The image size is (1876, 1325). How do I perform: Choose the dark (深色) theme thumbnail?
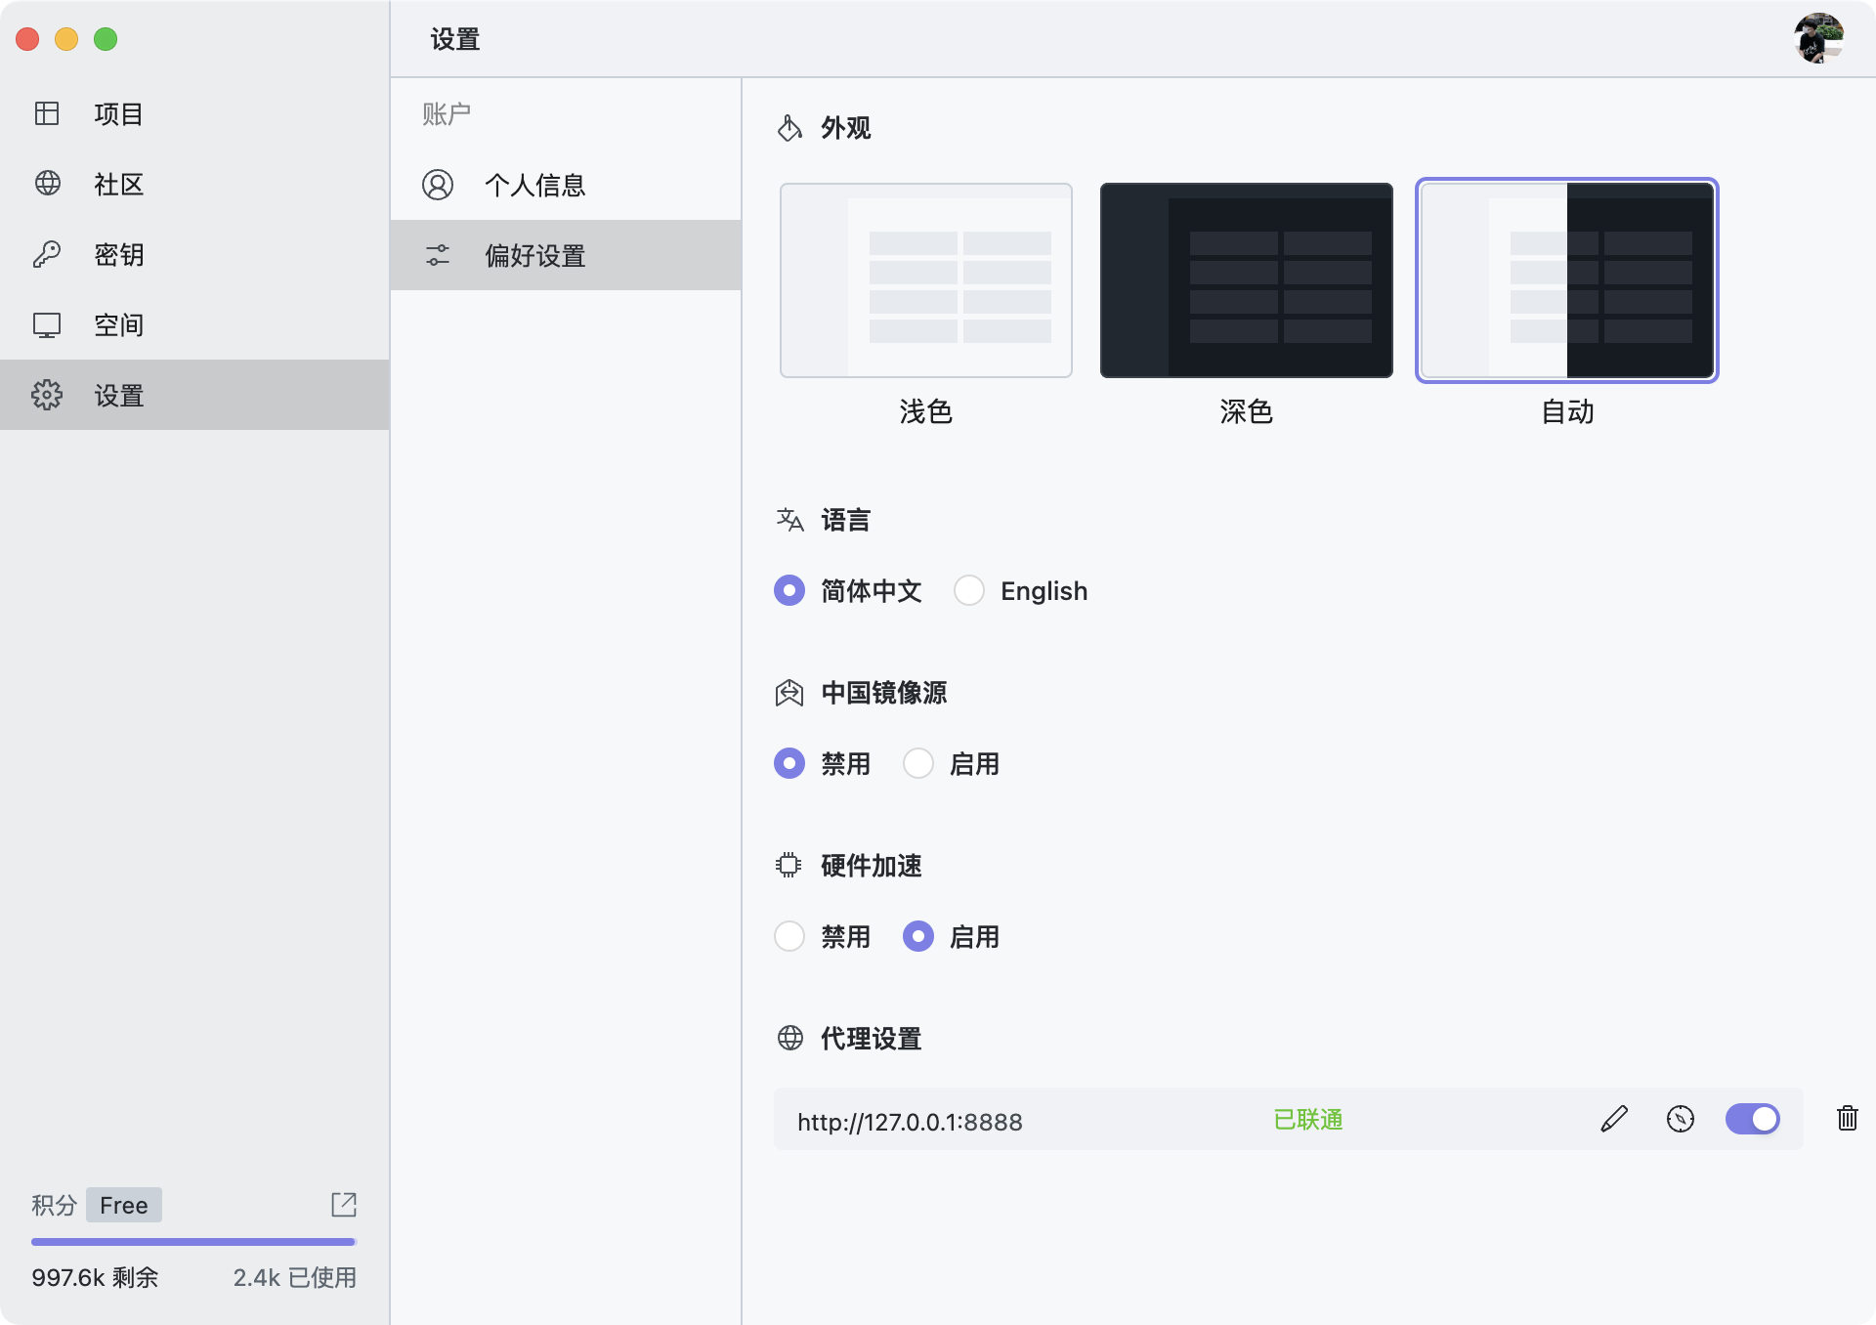(1246, 280)
